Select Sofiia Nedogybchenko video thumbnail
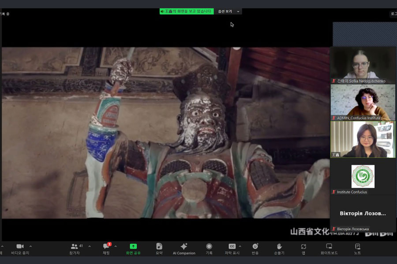This screenshot has height=264, width=397. 363,65
